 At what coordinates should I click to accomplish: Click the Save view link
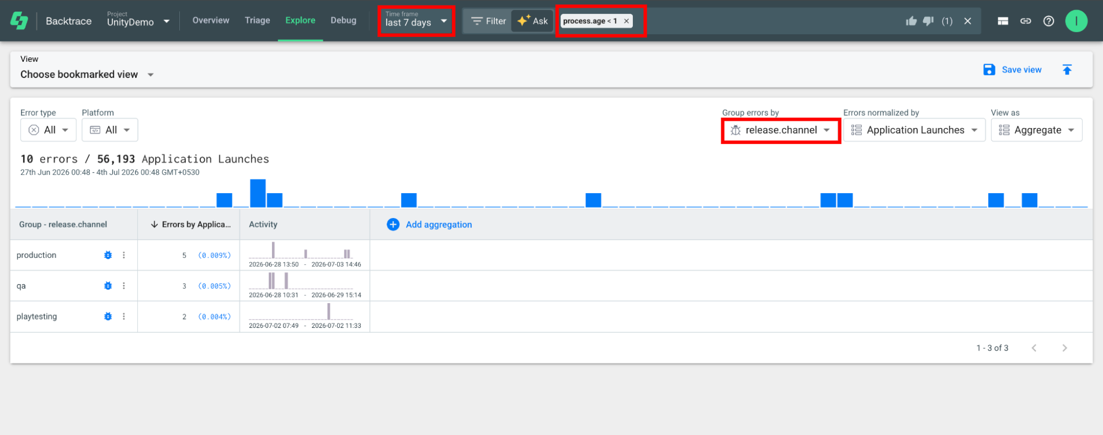(x=1022, y=70)
